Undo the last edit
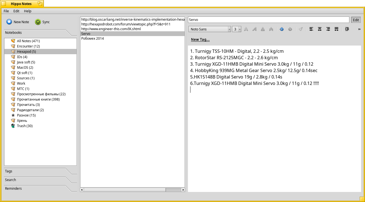The width and height of the screenshot is (365, 202). tap(282, 29)
